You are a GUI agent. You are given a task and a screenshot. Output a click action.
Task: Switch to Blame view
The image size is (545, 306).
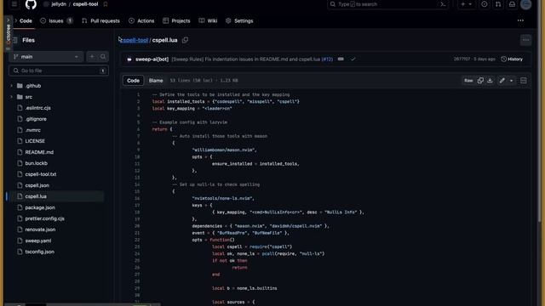[x=156, y=81]
